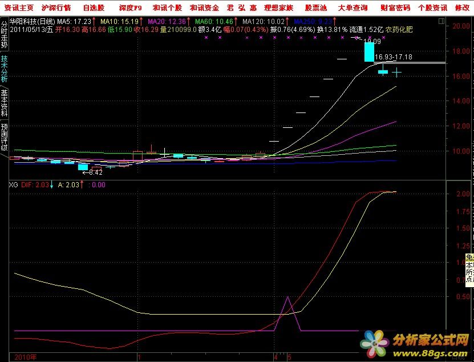Viewport: 474px width, 362px height.
Task: Switch to the 技术分析 side tab
Action: (4, 69)
